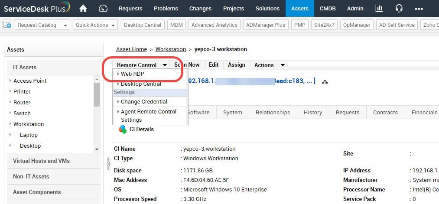
Task: Expand the Request Catalog dropdown arrow
Action: click(x=65, y=25)
